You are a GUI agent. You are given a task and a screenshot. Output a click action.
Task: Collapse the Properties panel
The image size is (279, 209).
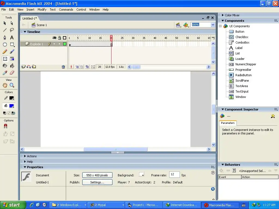(25, 167)
